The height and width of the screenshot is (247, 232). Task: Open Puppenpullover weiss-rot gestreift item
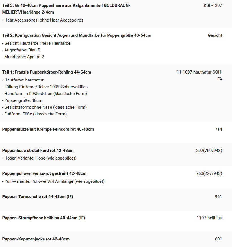[44, 173]
